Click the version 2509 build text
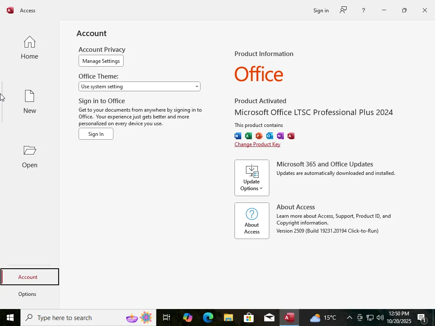Image resolution: width=435 pixels, height=326 pixels. click(328, 231)
